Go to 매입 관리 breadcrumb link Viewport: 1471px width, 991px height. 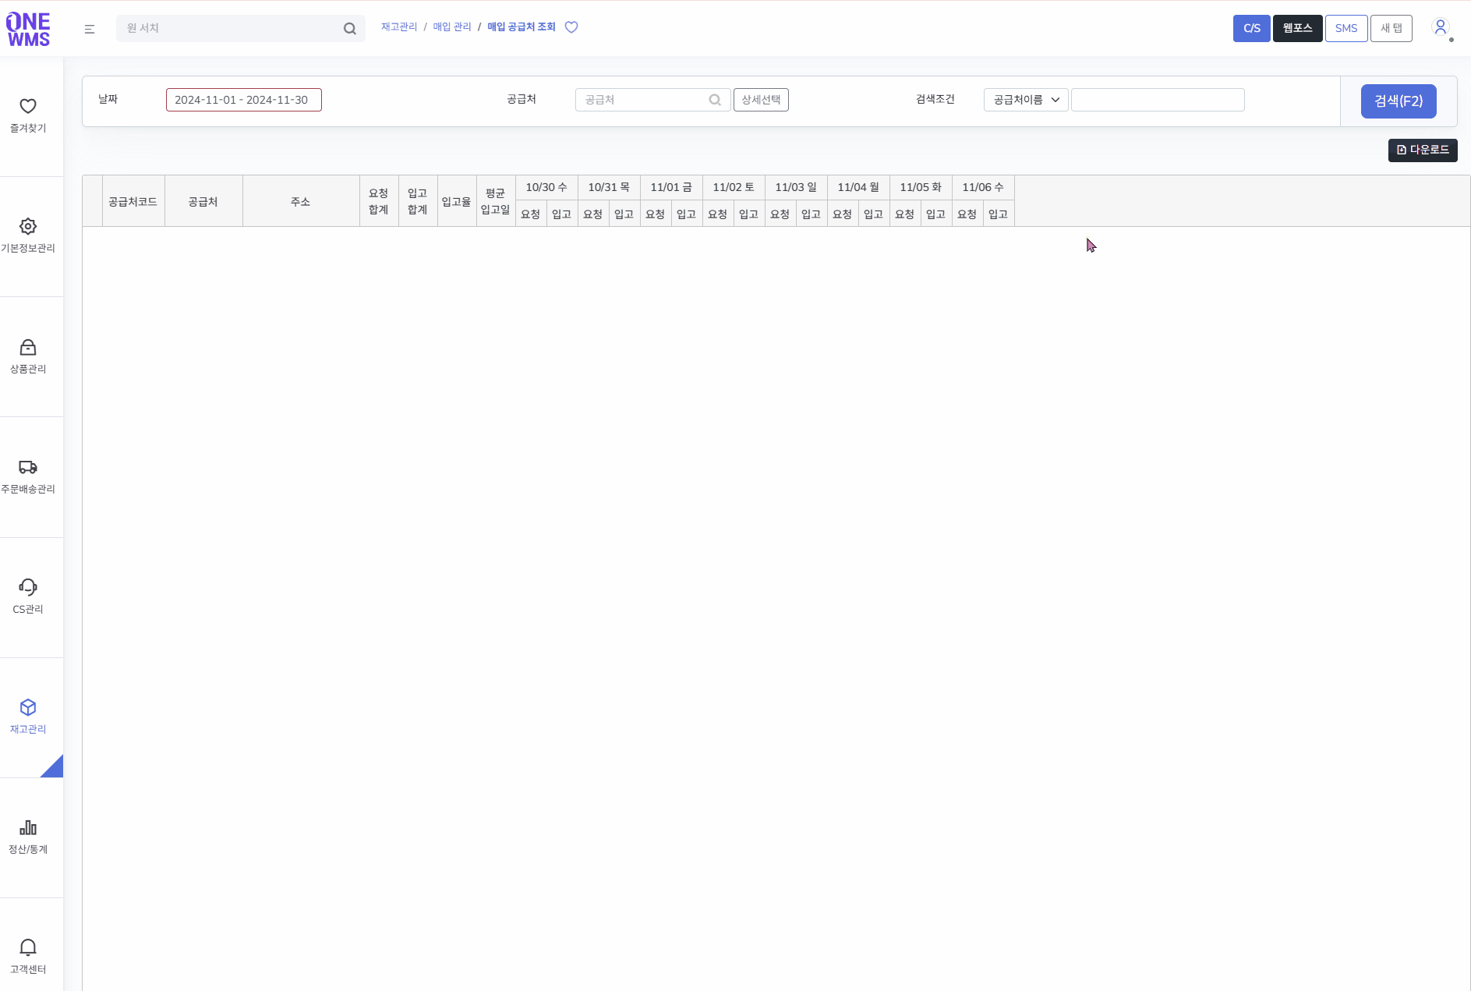tap(452, 27)
